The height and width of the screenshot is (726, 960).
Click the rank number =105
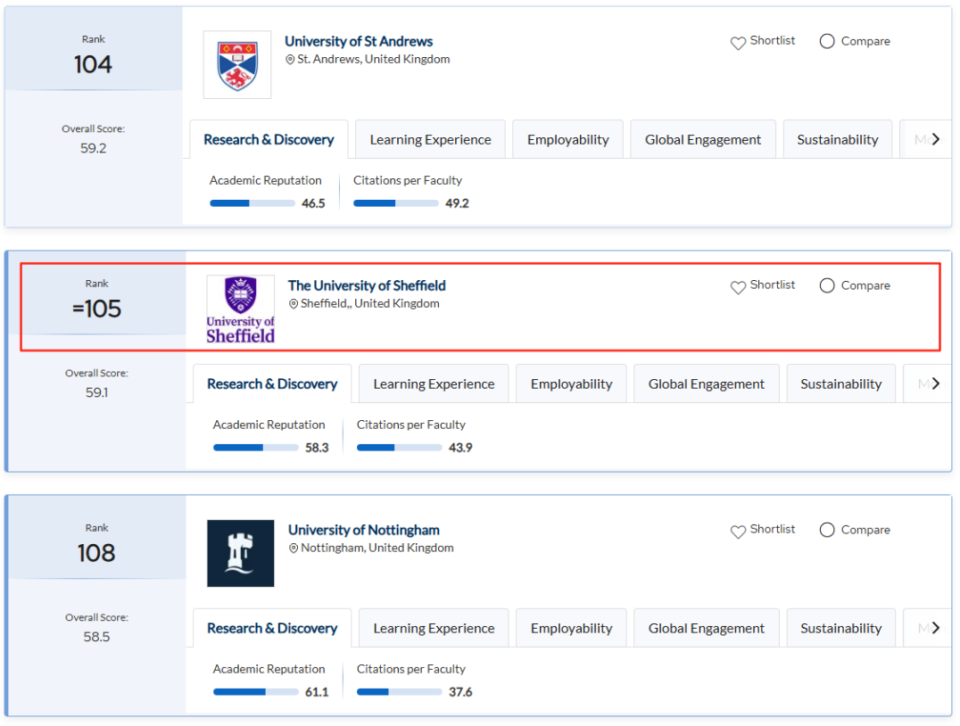96,309
